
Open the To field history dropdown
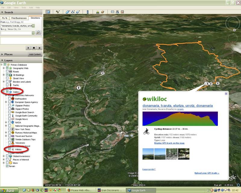pyautogui.click(x=33, y=33)
